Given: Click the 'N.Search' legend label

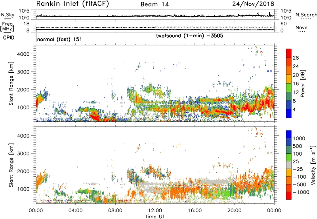Looking at the screenshot, I should tap(306, 15).
